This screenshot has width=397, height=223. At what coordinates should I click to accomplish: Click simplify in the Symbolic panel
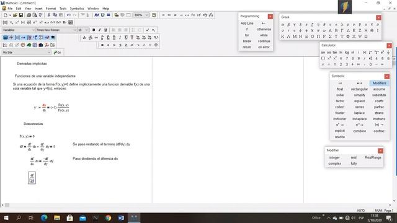tap(360, 95)
